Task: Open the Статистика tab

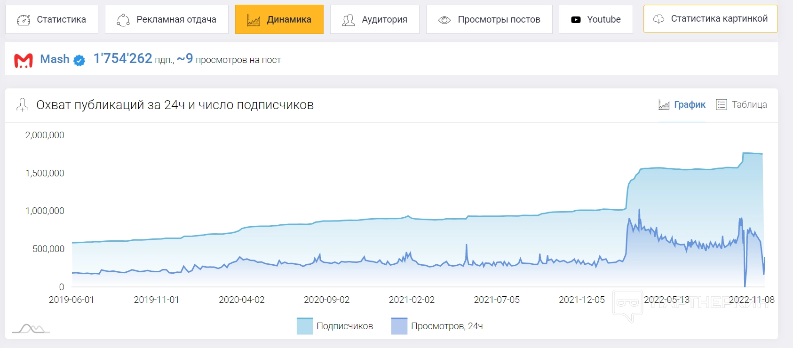Action: tap(61, 19)
